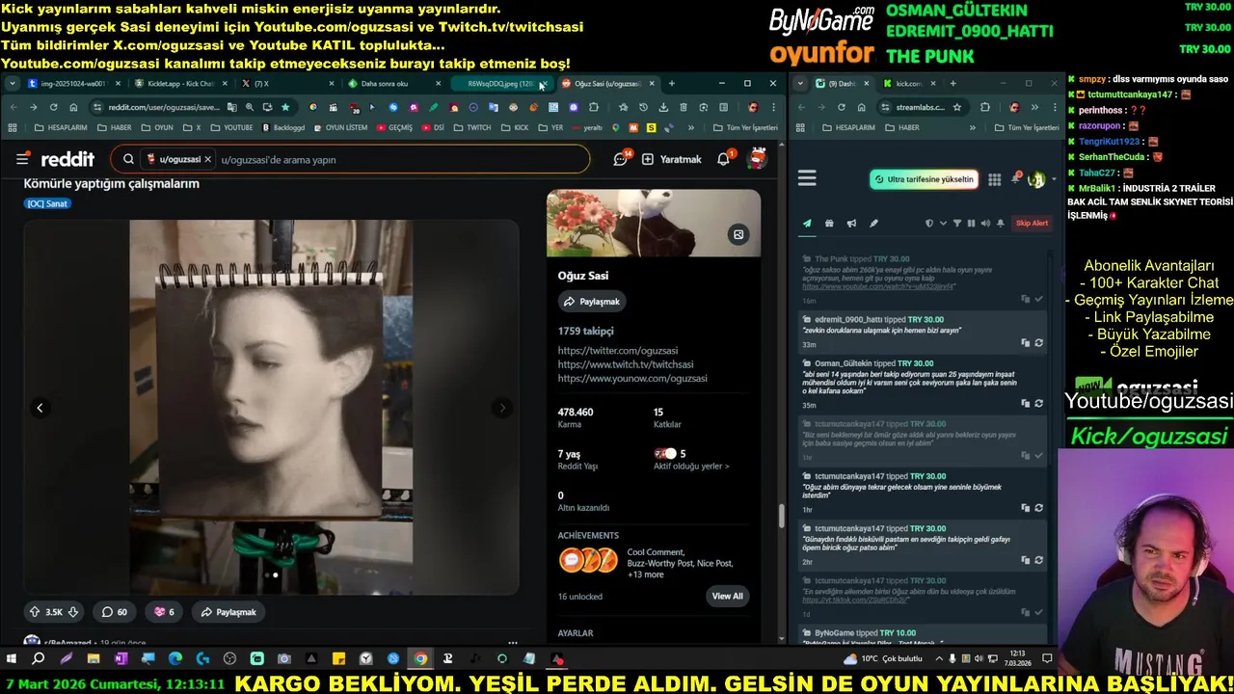Click the reddit logo
Viewport: 1234px width, 694px height.
(67, 159)
